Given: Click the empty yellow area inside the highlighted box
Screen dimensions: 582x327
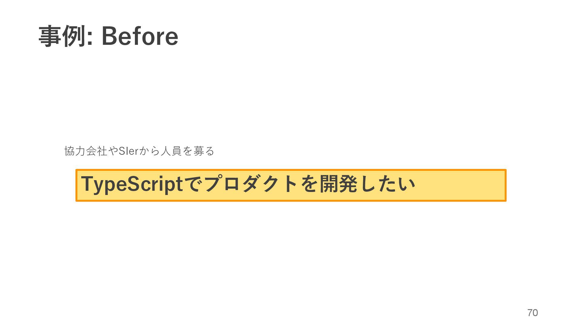Looking at the screenshot, I should (461, 185).
